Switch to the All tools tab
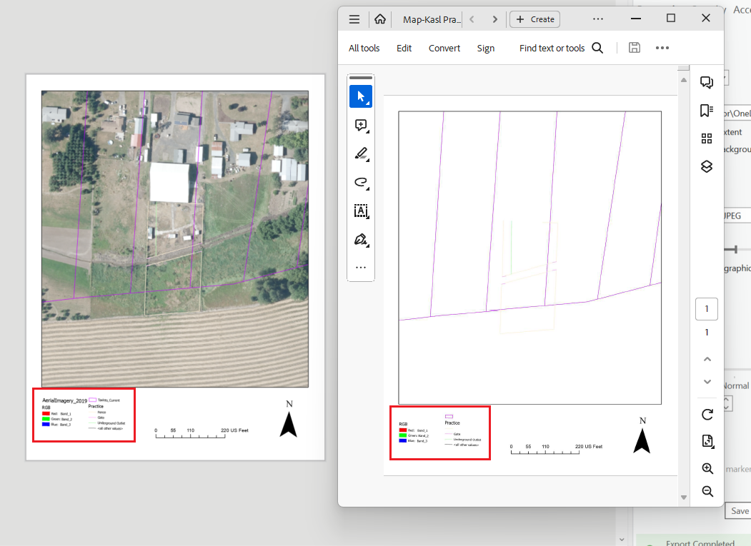751x546 pixels. 364,48
